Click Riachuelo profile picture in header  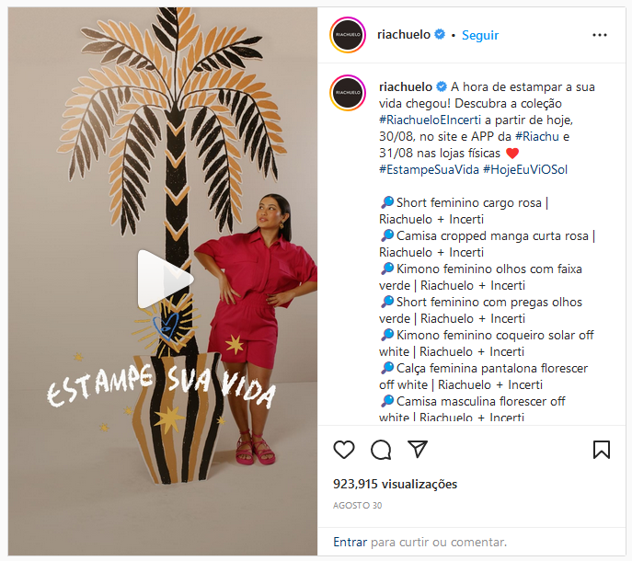click(x=348, y=35)
